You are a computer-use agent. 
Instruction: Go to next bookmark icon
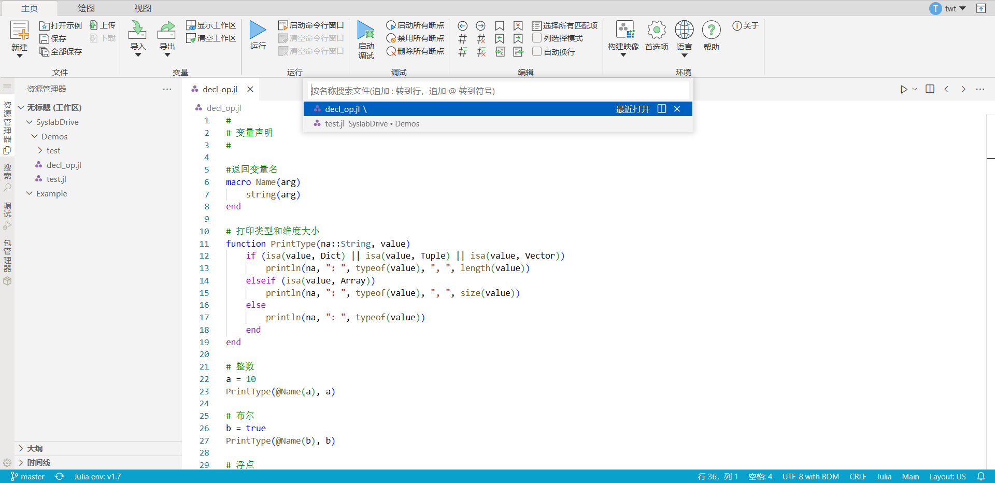(518, 38)
